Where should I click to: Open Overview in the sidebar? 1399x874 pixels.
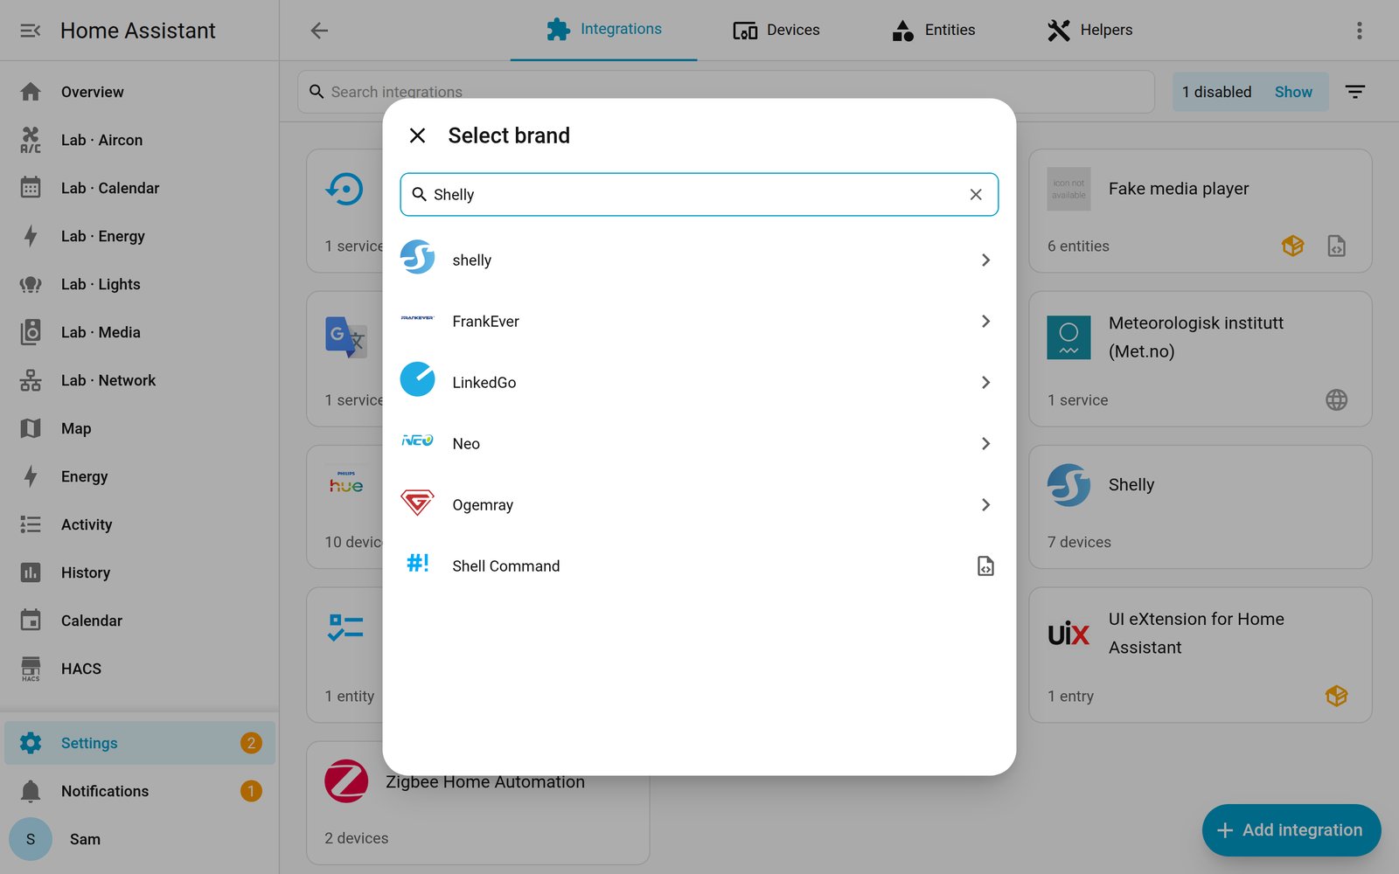click(140, 92)
